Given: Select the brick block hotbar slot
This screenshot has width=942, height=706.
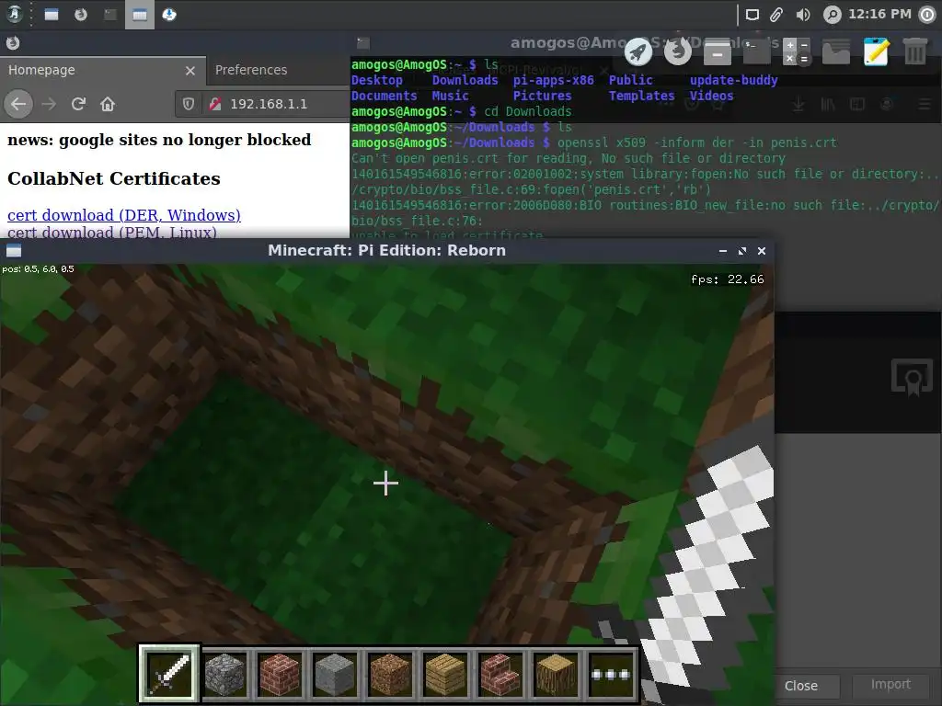Looking at the screenshot, I should click(280, 674).
